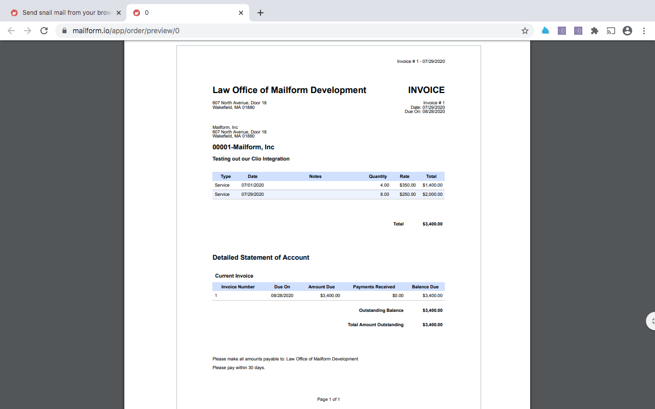Click 'Testing out our Clio Integration' text
This screenshot has width=655, height=409.
tap(251, 159)
